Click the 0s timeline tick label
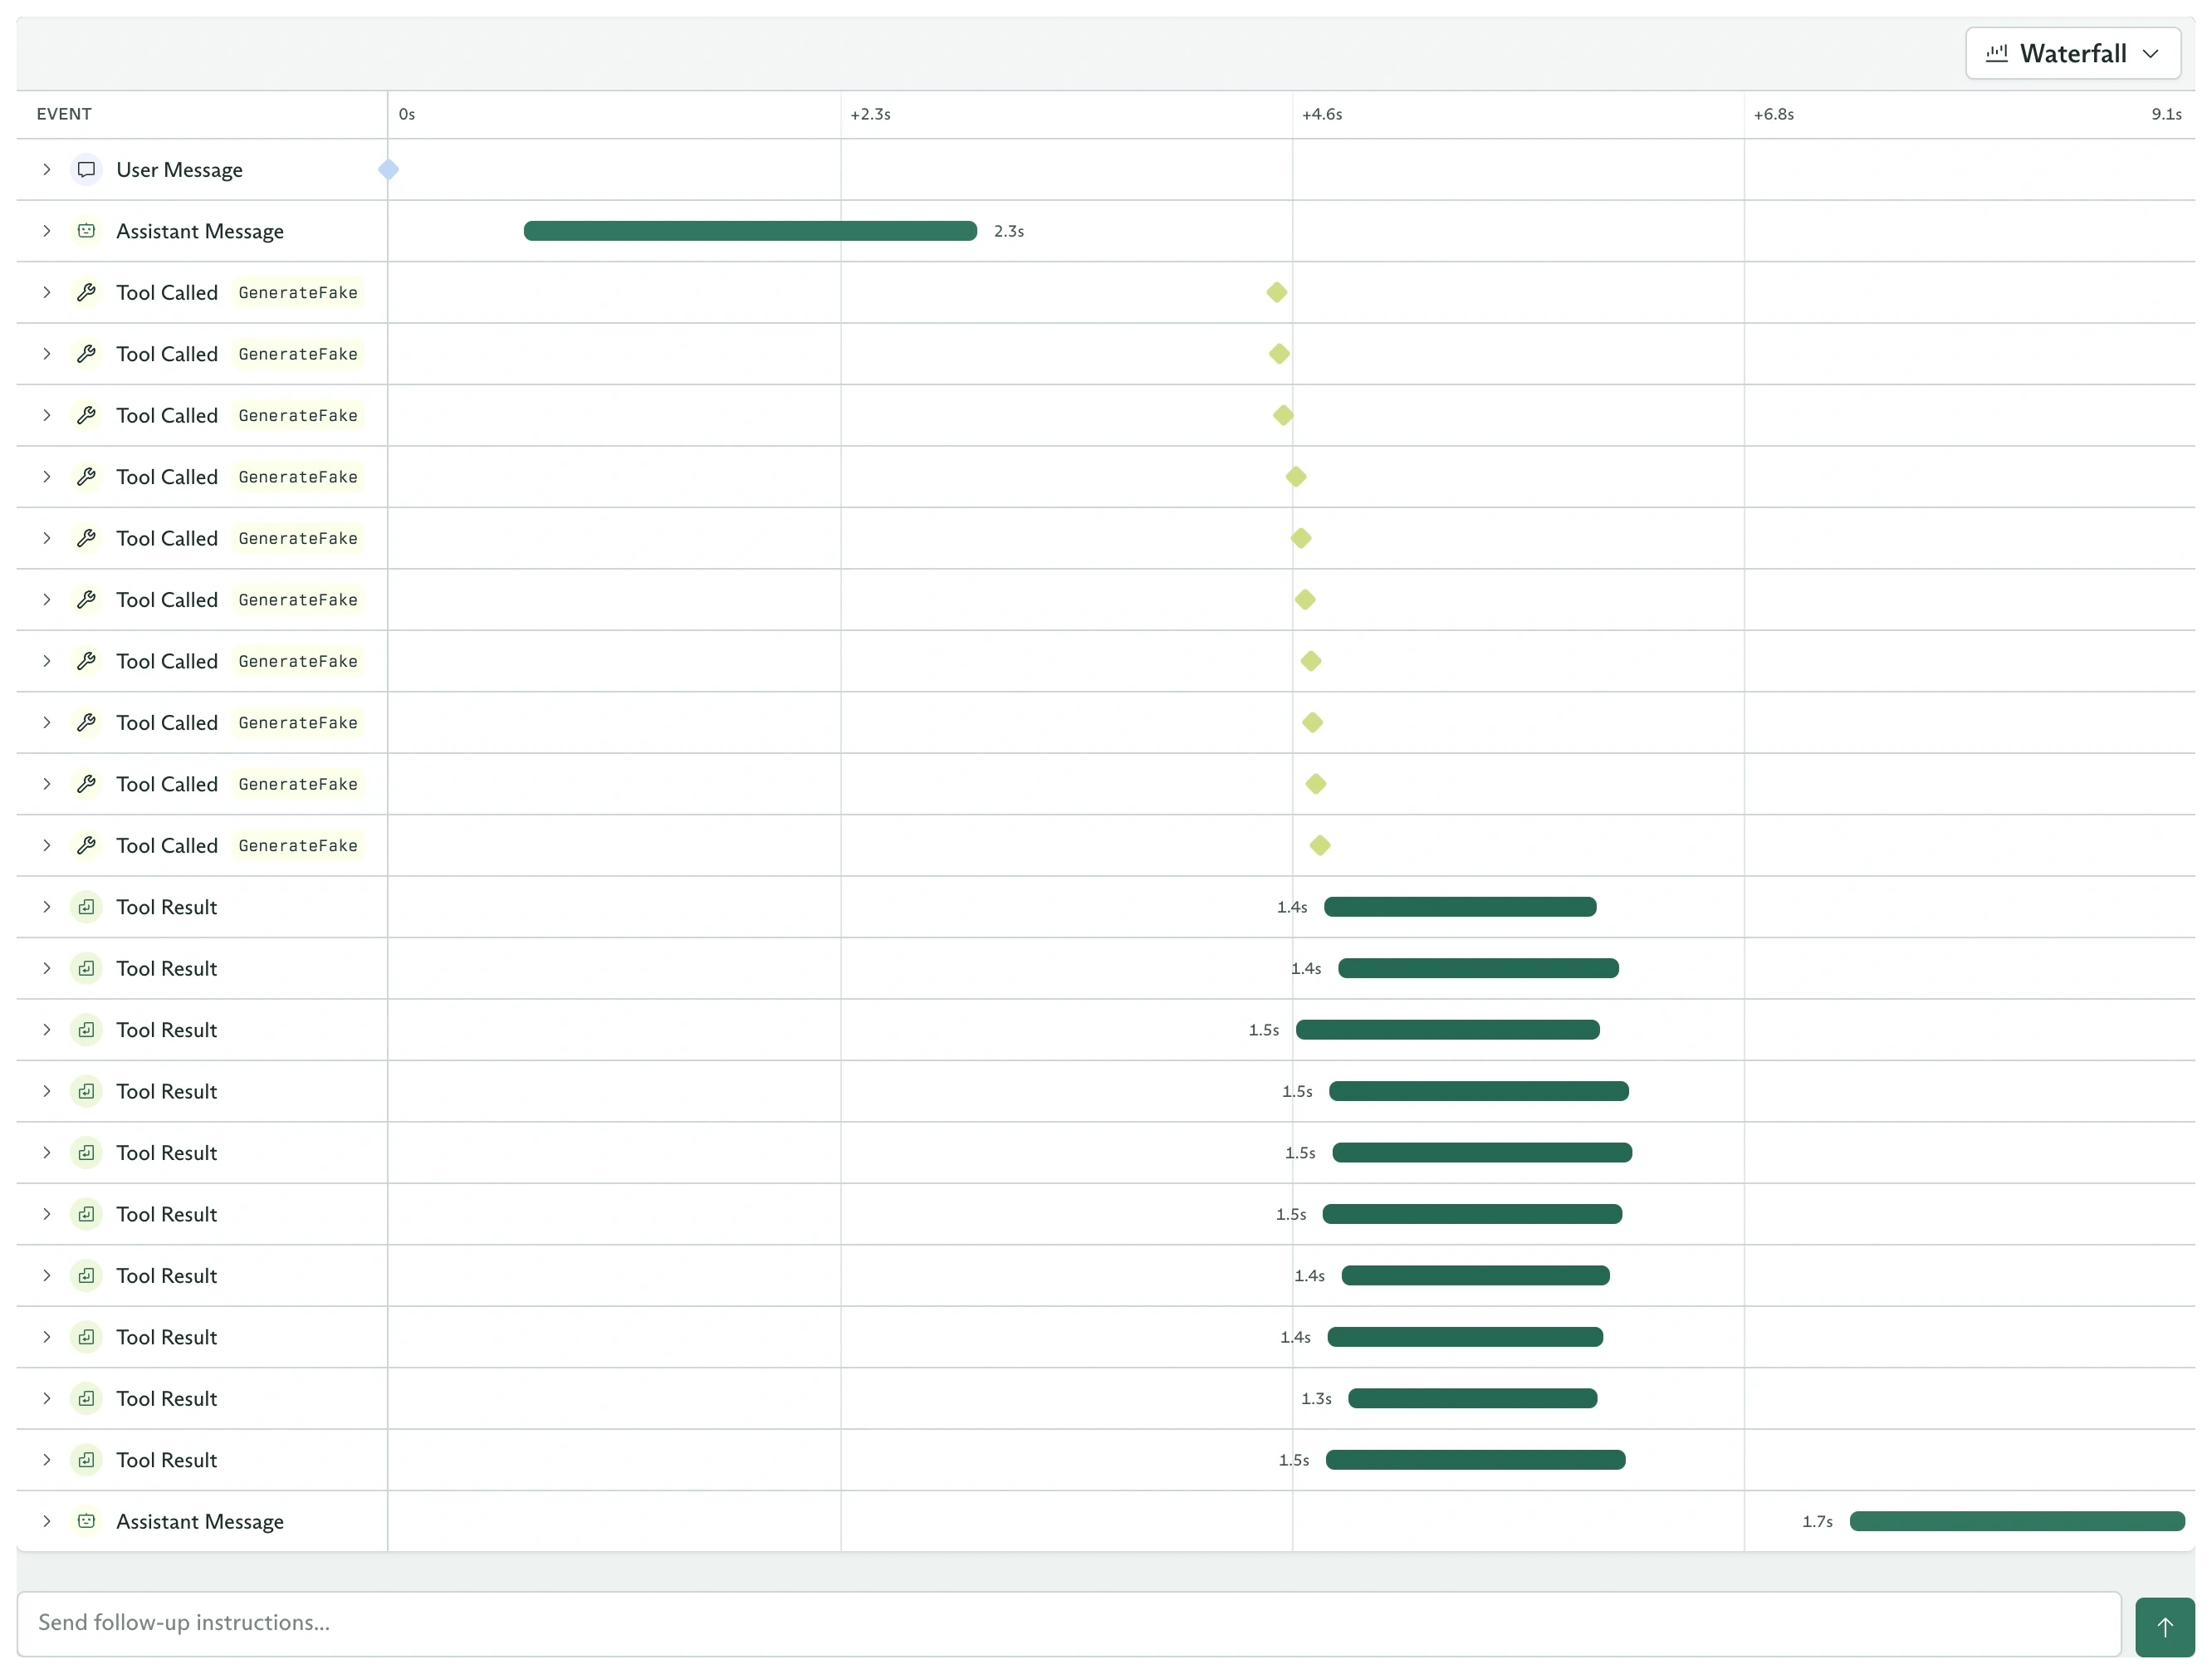 [407, 114]
